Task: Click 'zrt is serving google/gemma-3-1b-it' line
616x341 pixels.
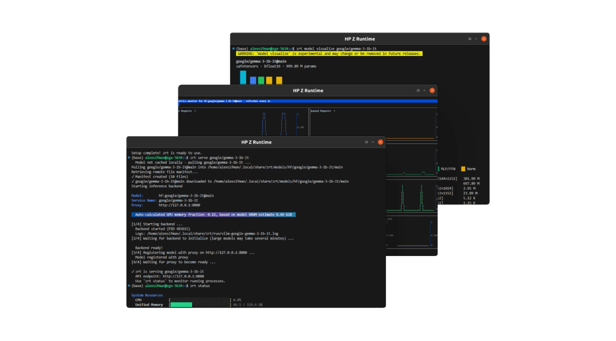Action: 168,271
